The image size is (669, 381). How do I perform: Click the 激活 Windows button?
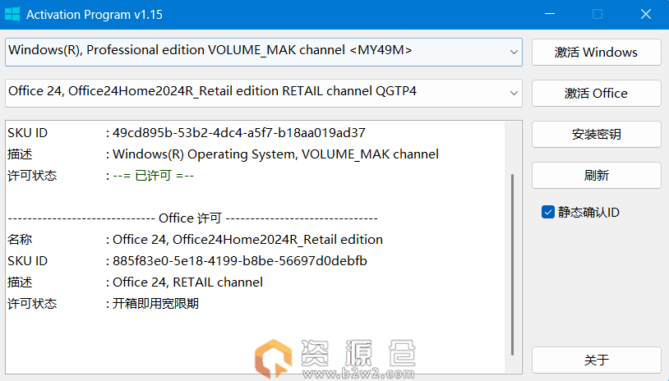coord(596,52)
